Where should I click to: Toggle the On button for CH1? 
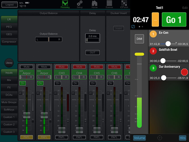pos(23,83)
